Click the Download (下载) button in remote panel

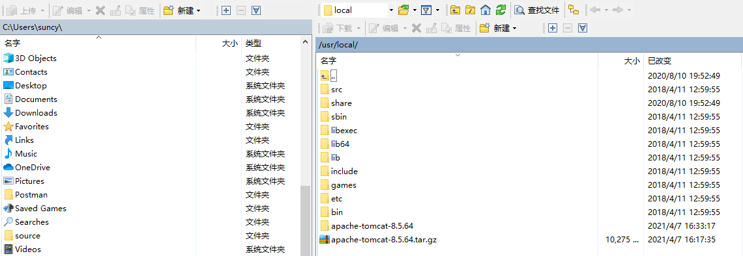coord(338,29)
